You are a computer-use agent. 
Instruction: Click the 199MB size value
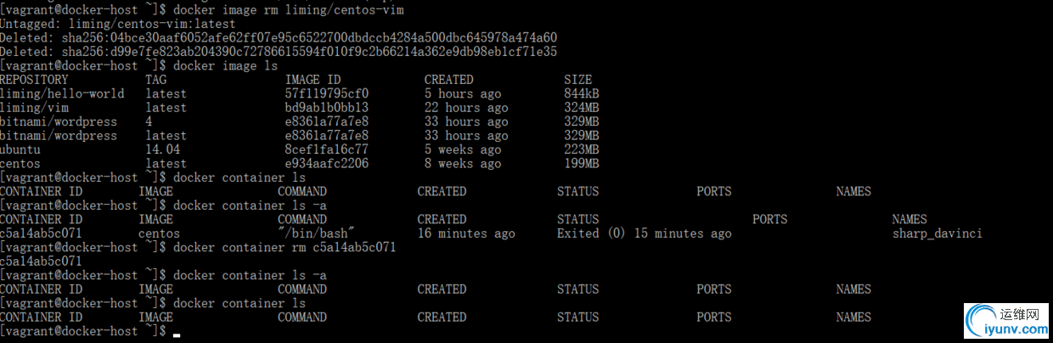coord(582,163)
